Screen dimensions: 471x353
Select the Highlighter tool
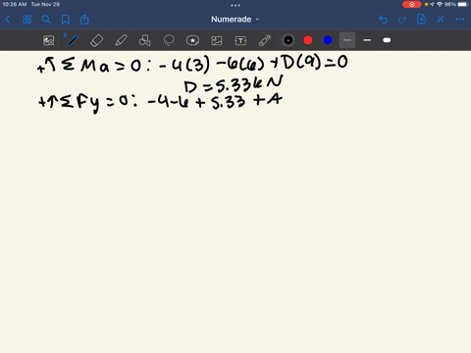point(121,40)
